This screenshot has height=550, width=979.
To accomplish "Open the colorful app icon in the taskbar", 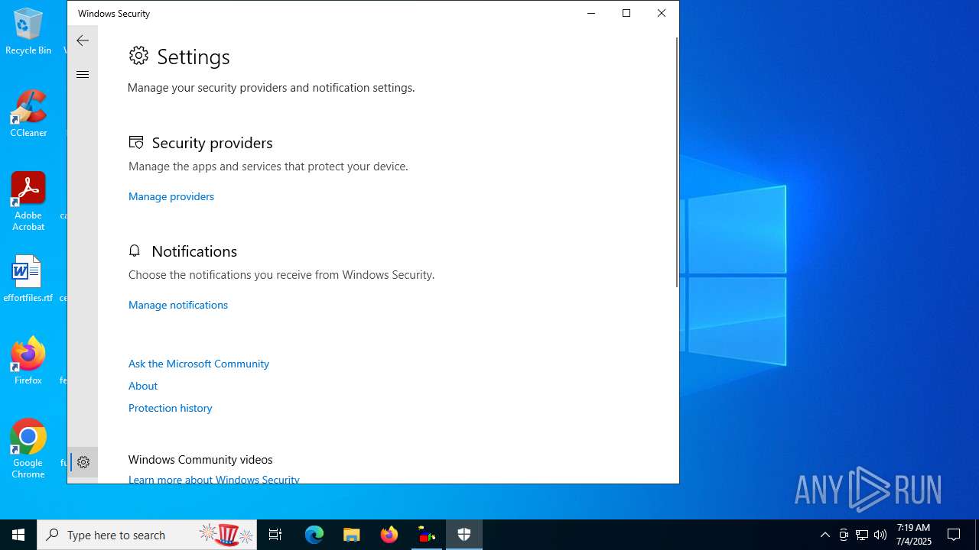I will tap(427, 535).
